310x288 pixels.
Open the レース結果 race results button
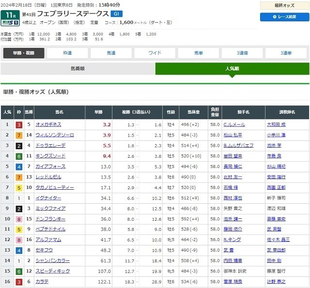pyautogui.click(x=284, y=17)
